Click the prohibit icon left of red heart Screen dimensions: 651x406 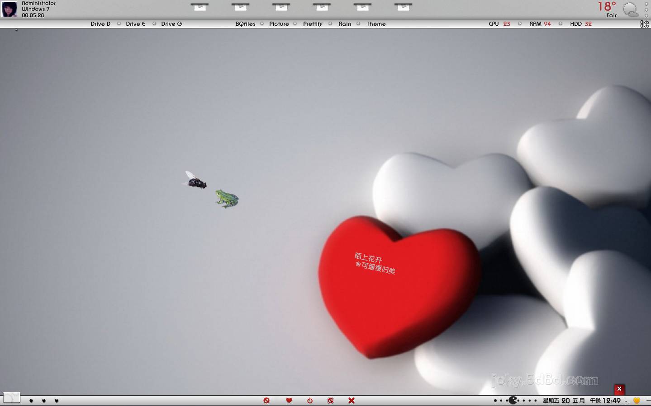[x=266, y=401]
